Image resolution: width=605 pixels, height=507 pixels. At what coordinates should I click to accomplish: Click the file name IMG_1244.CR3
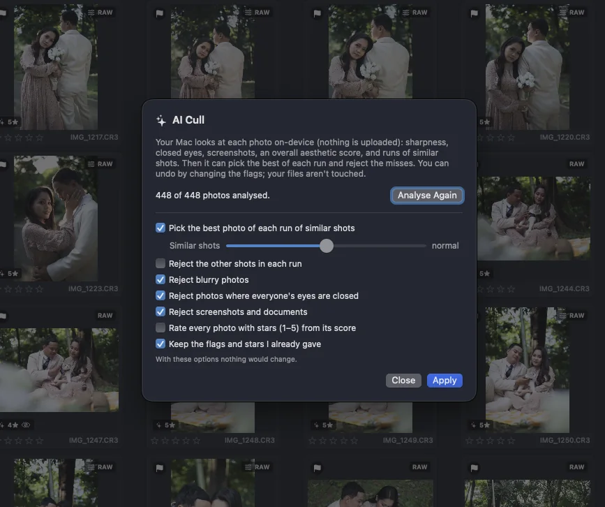(x=564, y=288)
